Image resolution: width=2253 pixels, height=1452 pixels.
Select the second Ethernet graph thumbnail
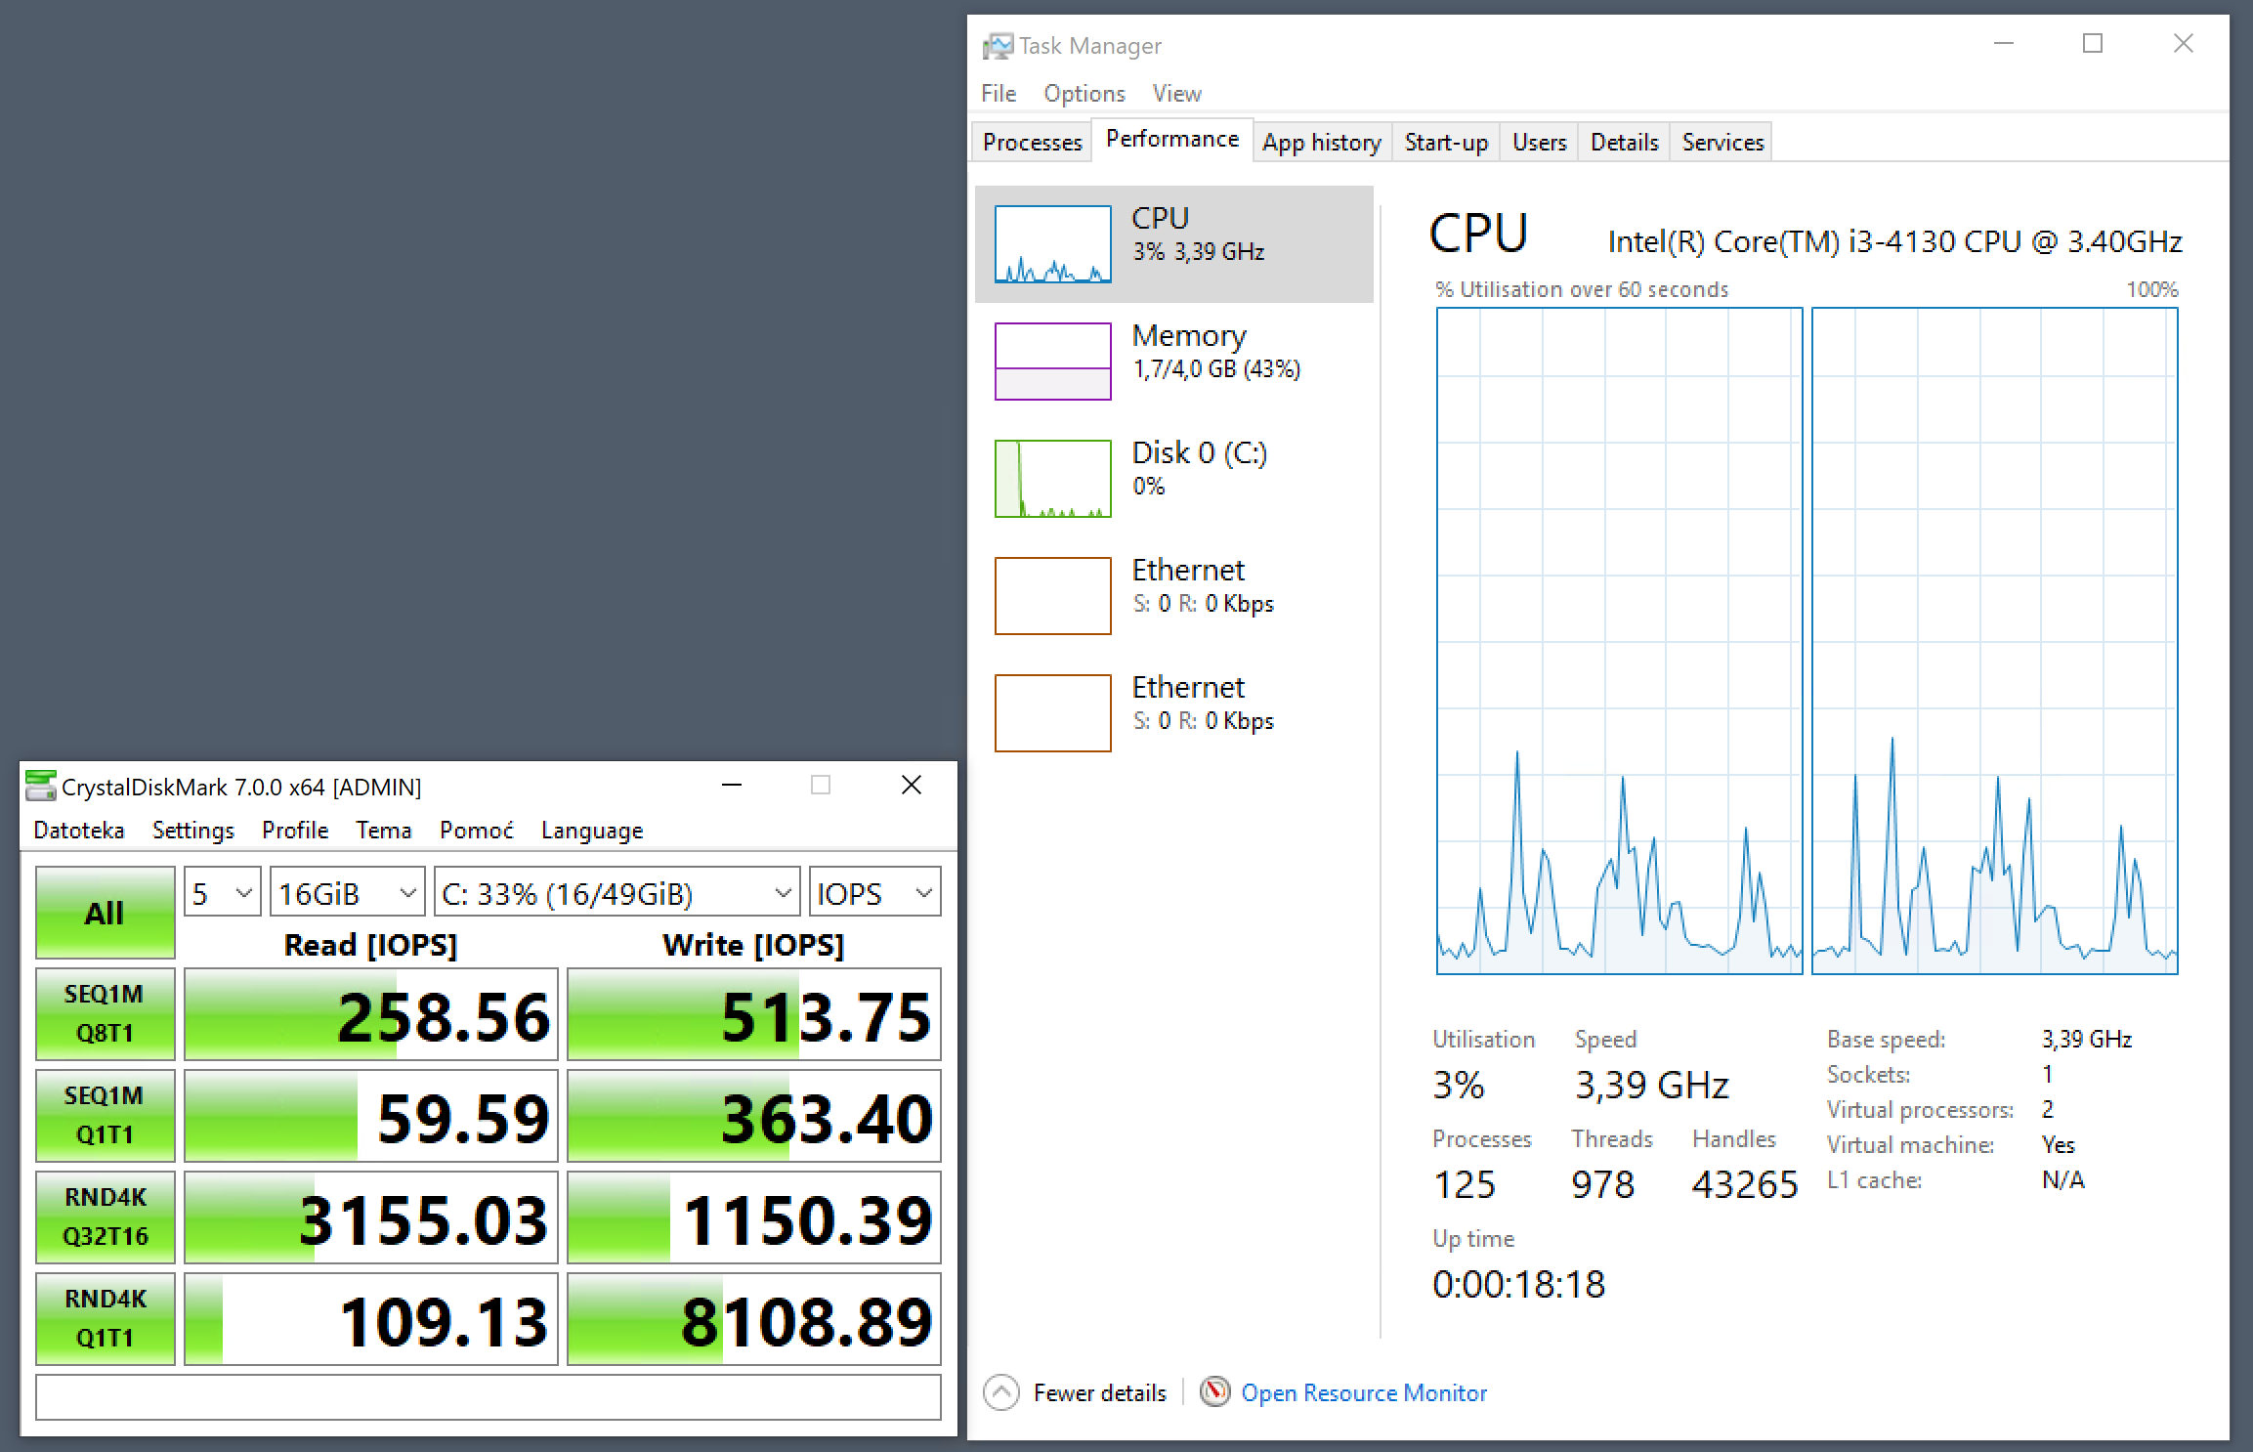click(1052, 713)
